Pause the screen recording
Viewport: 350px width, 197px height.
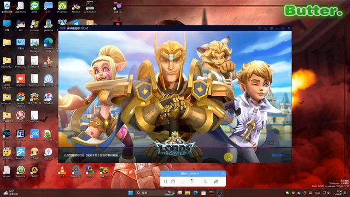pyautogui.click(x=165, y=182)
